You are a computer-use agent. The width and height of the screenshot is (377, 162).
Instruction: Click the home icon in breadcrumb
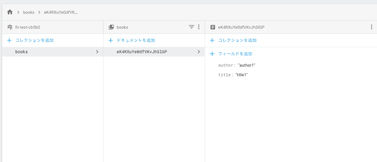click(x=10, y=12)
